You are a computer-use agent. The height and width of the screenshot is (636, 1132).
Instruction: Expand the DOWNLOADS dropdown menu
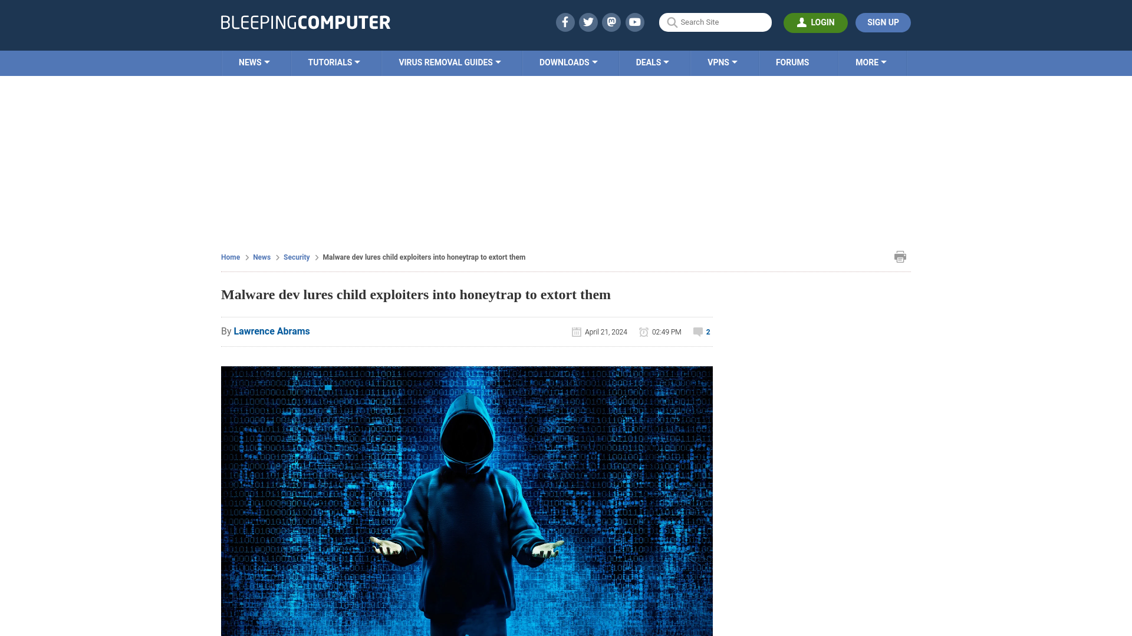click(568, 63)
